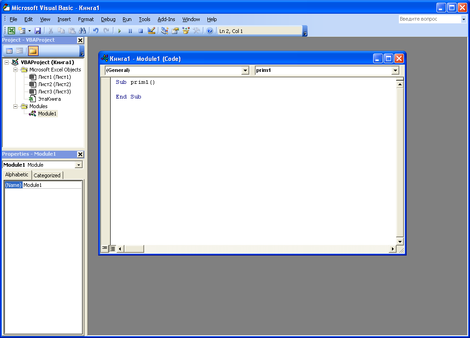Open the help question box dropdown arrow
The height and width of the screenshot is (338, 470).
click(x=464, y=19)
